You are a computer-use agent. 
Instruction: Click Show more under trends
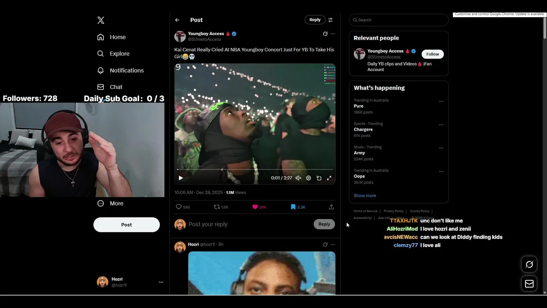(x=365, y=195)
